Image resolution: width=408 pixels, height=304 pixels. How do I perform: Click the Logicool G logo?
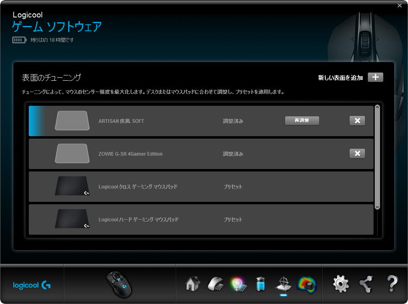tap(32, 285)
